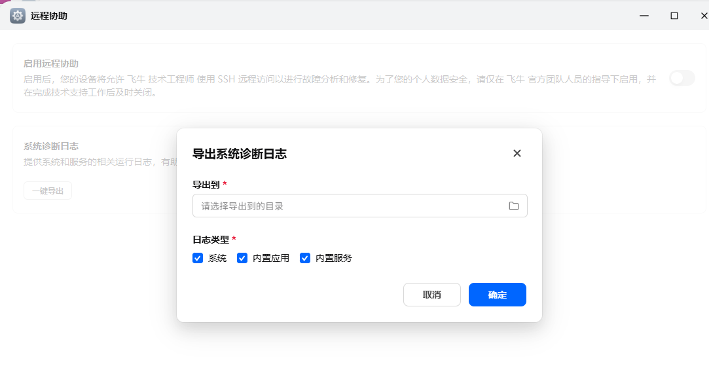Maximize the 远程协助 window
The width and height of the screenshot is (709, 385).
point(674,16)
